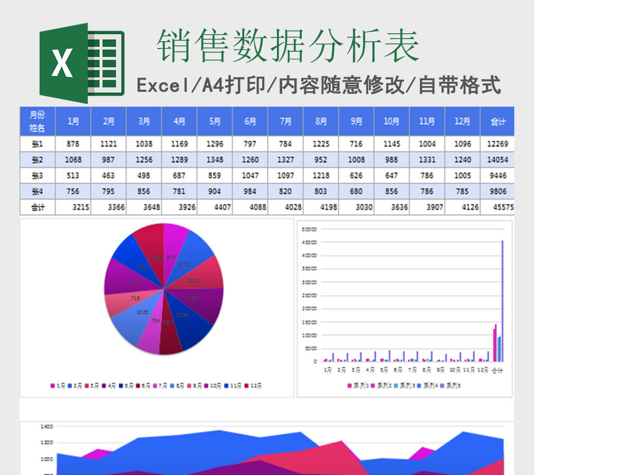Click the monthly total cell 3215

(73, 207)
